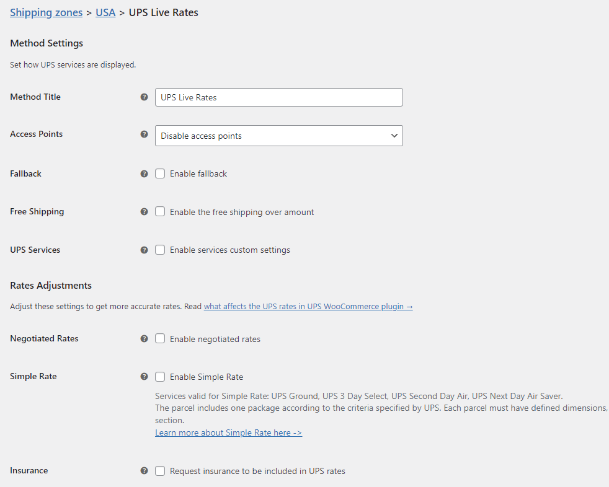Enable the fallback option
The image size is (609, 487).
tap(160, 173)
